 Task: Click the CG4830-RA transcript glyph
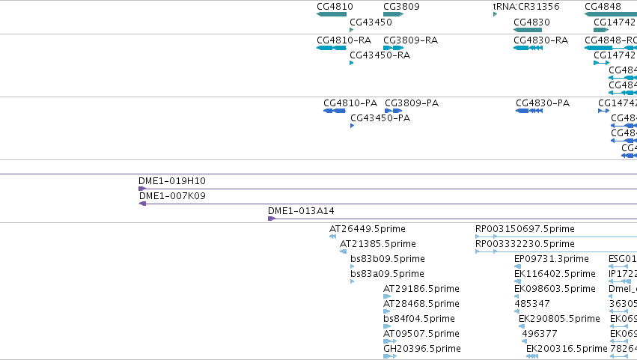528,48
